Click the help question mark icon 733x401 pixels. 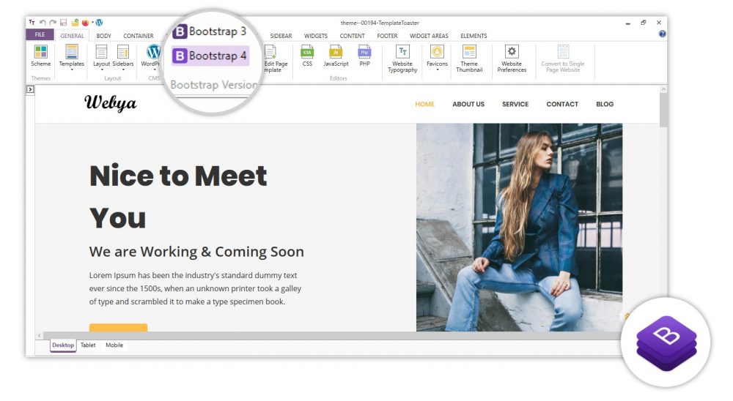(x=663, y=34)
